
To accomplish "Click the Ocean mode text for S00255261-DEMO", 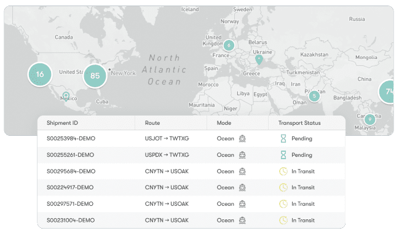I will (225, 155).
